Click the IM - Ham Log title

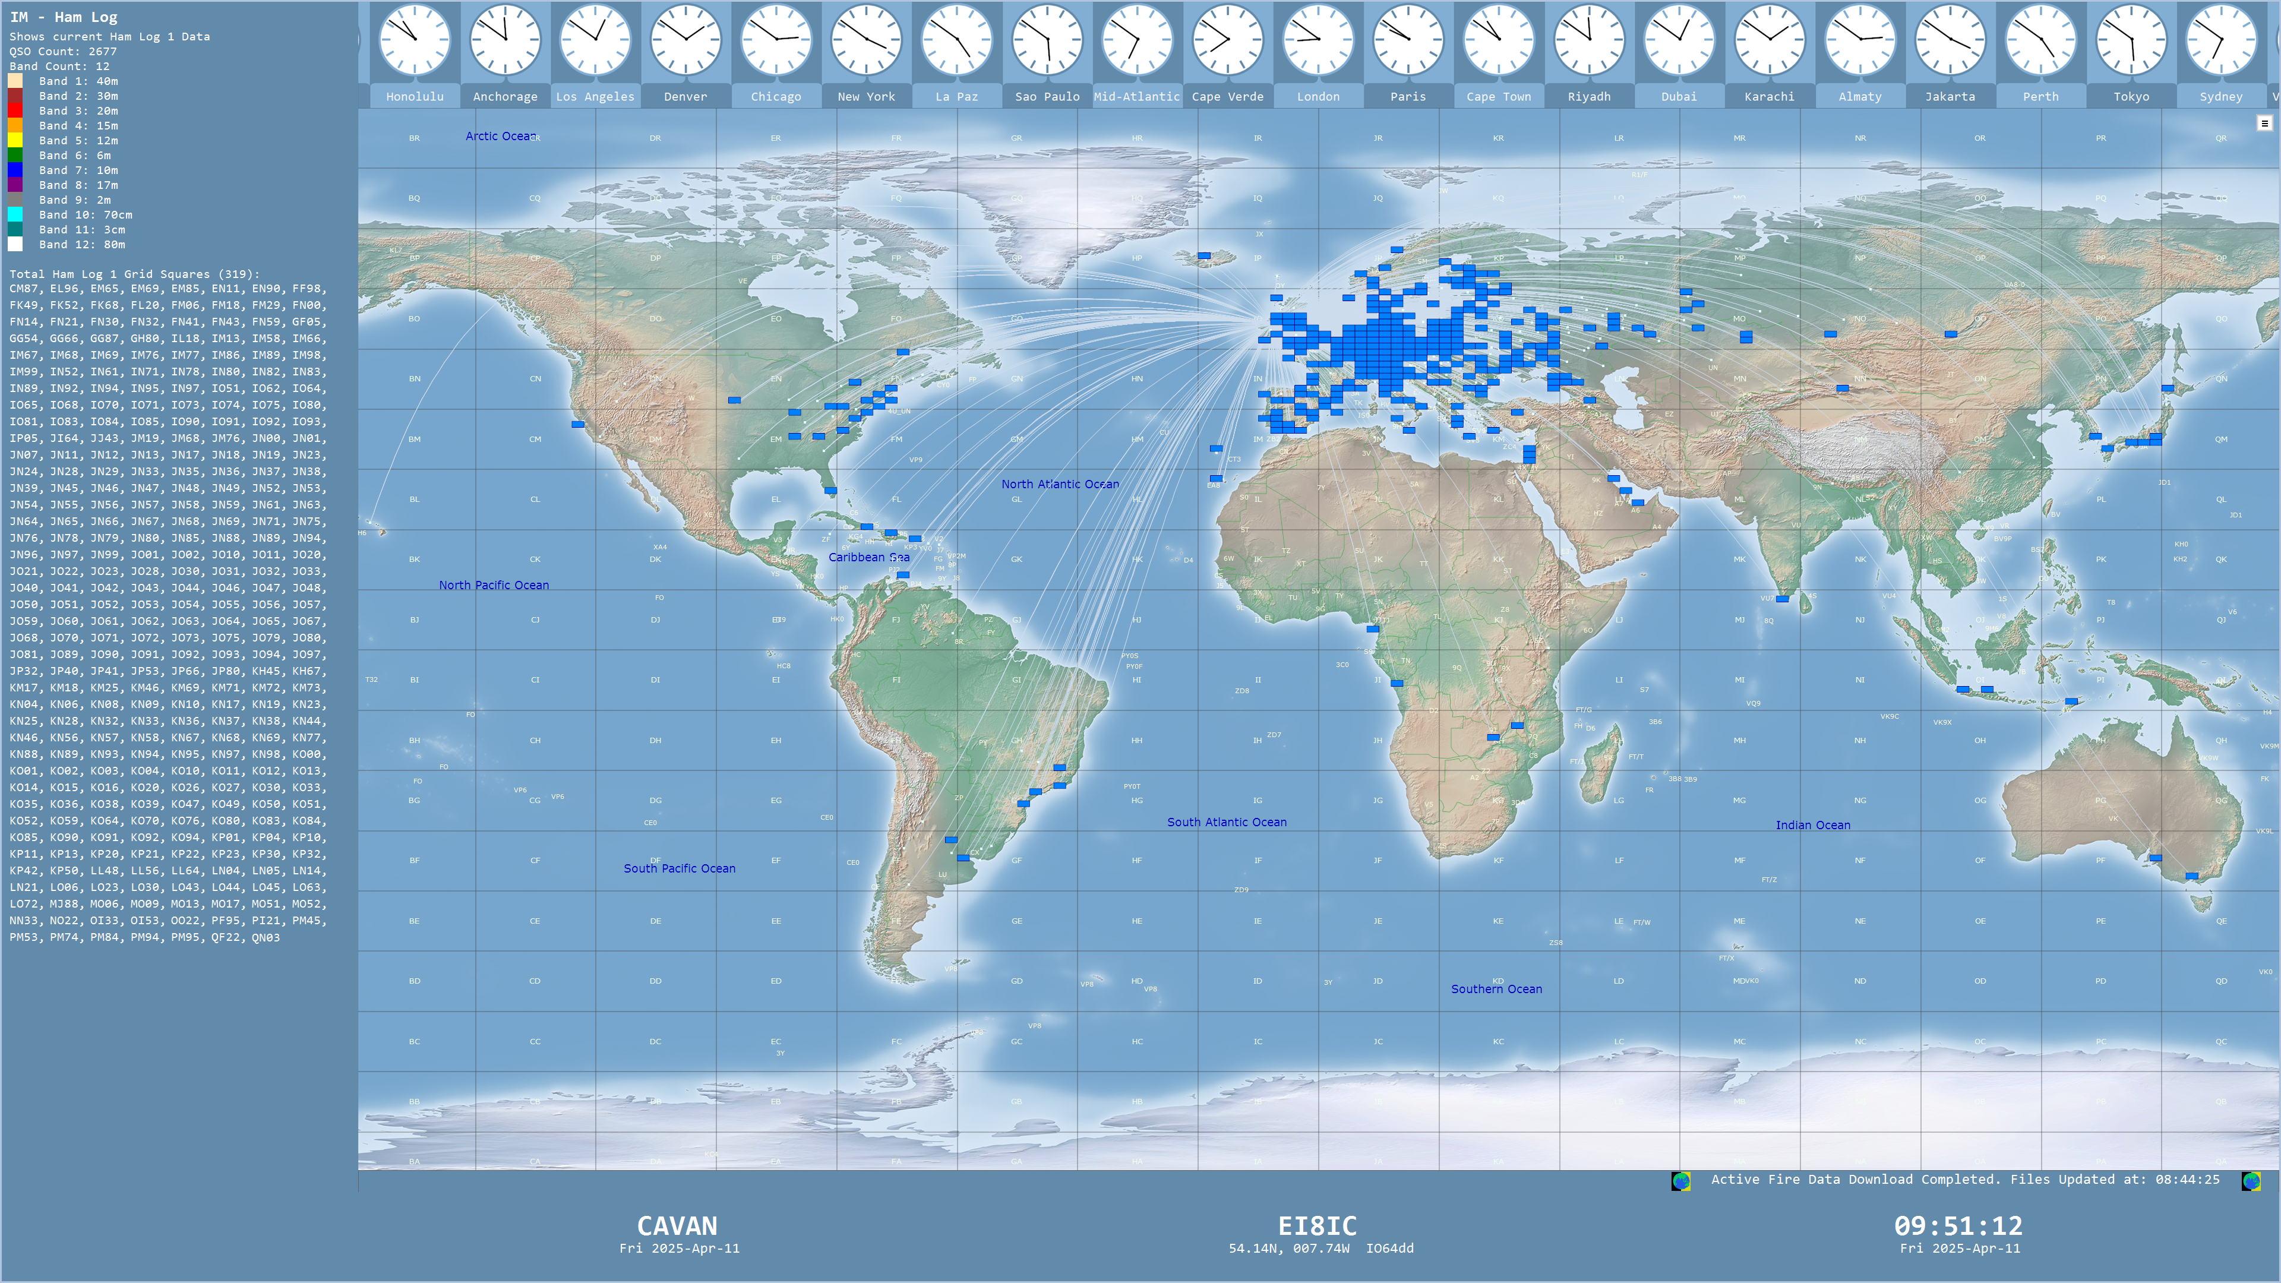coord(64,17)
